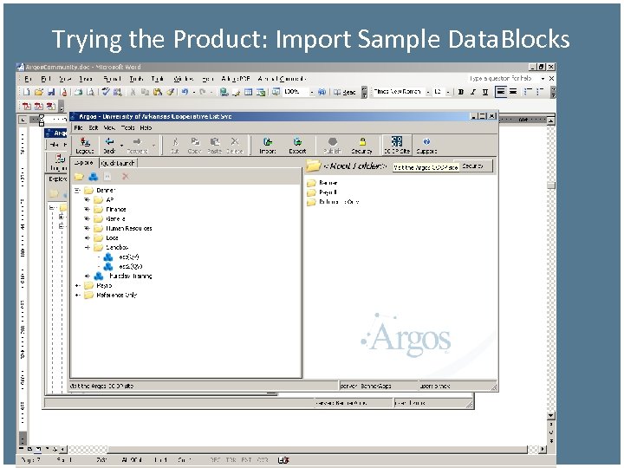624x468 pixels.
Task: Open the Edit menu in Argos
Action: click(x=93, y=127)
